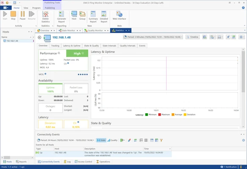
Task: Pin the statistics view
Action: click(228, 37)
